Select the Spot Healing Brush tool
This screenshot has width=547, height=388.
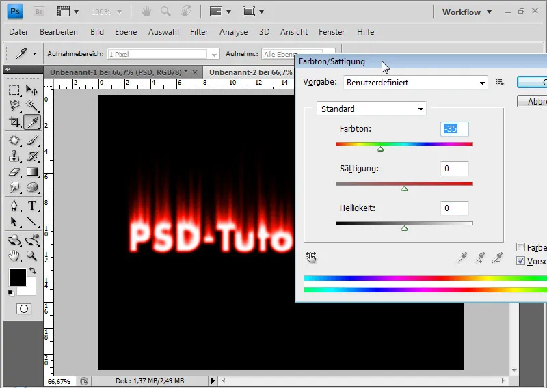(x=14, y=141)
